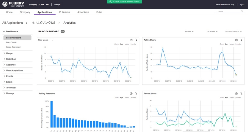
Task: Open help icon on Rolling Retention chart
Action: tap(131, 94)
